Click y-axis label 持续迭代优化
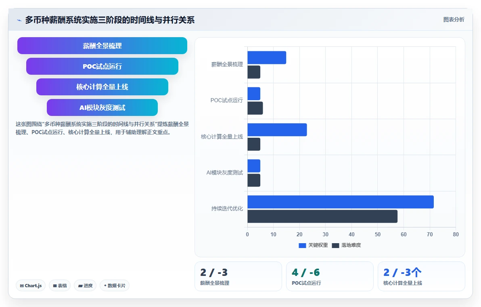The image size is (481, 307). pyautogui.click(x=227, y=209)
